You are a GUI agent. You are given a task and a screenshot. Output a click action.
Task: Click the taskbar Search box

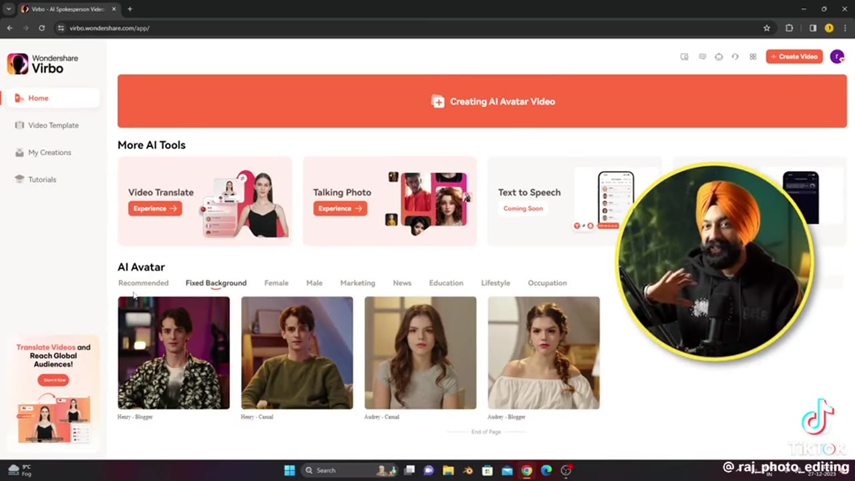pos(349,470)
